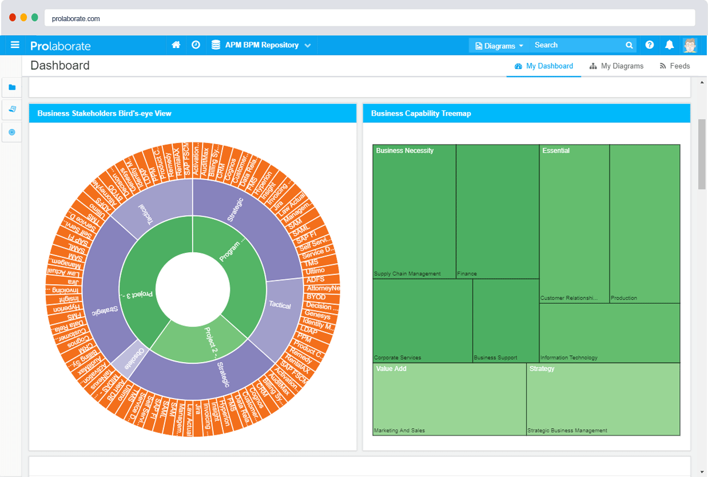The height and width of the screenshot is (477, 708).
Task: Click the browser address bar
Action: coord(369,18)
